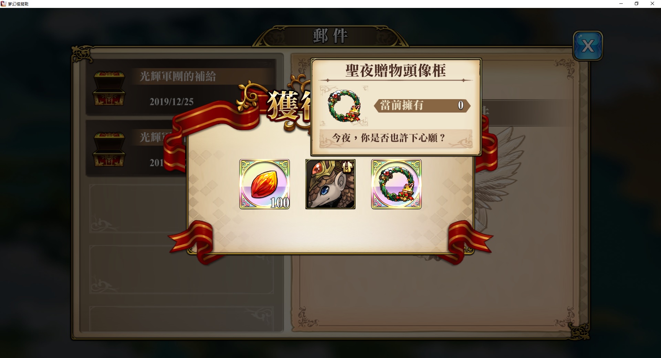Open first mail 光輝軍團的補給 dated 2019/12/25
Image resolution: width=661 pixels, height=358 pixels.
click(x=181, y=87)
